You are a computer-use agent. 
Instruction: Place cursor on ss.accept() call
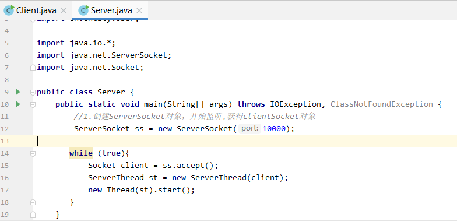click(x=190, y=166)
